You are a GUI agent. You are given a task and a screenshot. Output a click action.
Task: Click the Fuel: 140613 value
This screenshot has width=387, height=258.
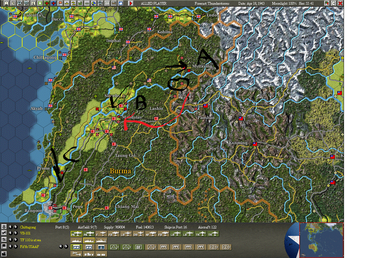[x=145, y=227]
